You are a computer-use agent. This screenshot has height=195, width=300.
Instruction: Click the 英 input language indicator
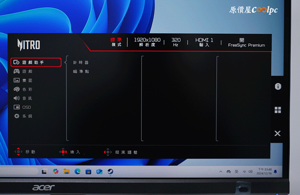pos(237,171)
